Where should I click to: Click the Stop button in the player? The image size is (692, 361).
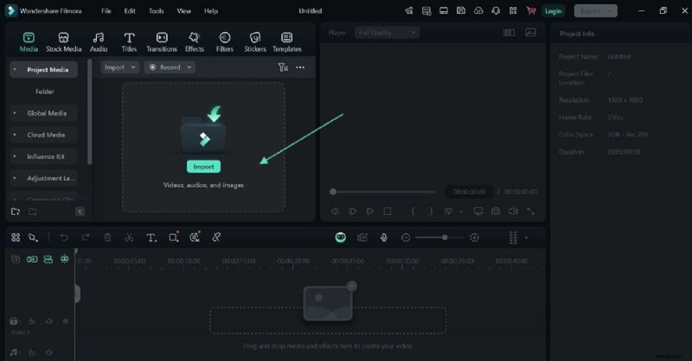[x=387, y=212]
